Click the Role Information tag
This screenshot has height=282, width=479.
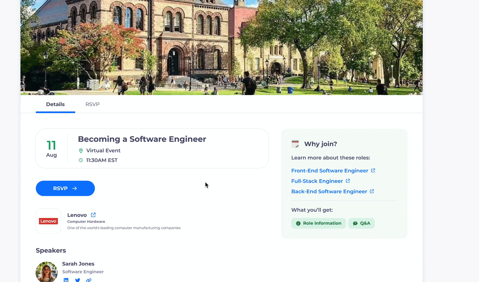point(318,223)
